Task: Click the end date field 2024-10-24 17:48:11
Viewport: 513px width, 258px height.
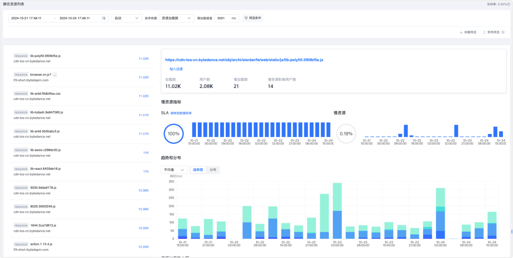Action: pos(75,18)
